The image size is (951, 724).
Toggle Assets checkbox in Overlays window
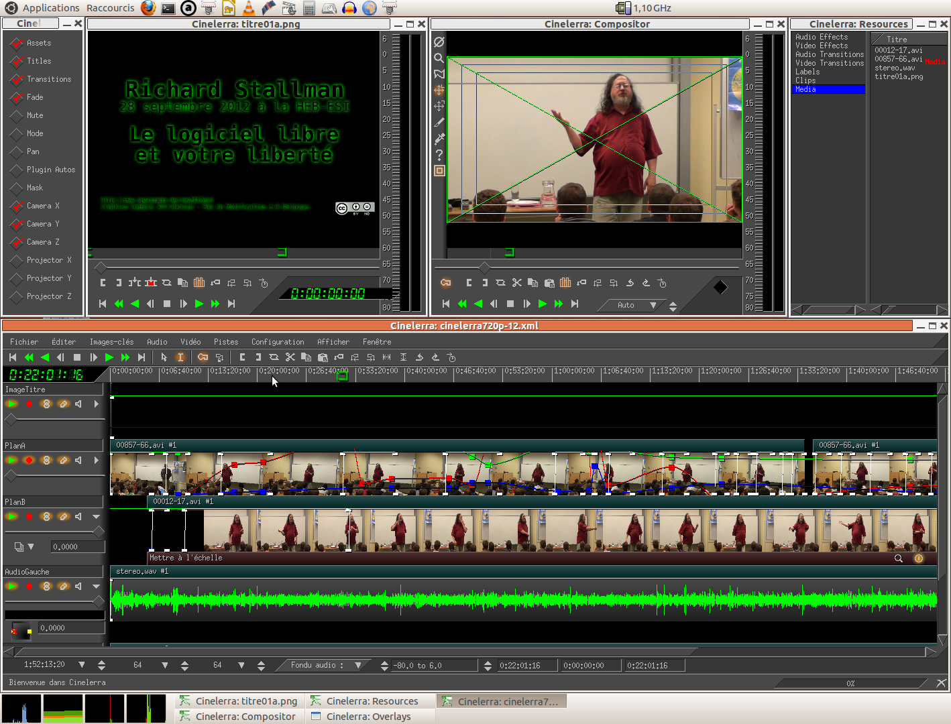click(x=17, y=44)
